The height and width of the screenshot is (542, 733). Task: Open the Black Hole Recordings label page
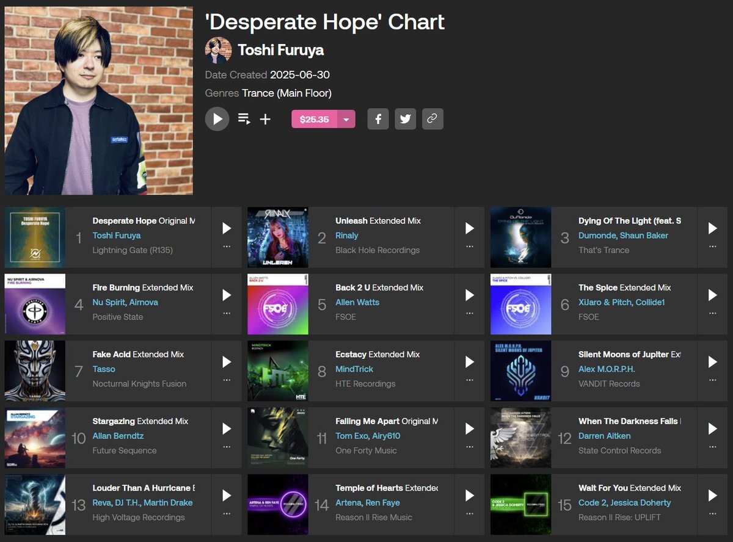[x=377, y=250]
